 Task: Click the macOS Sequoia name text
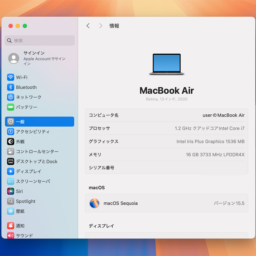click(x=121, y=203)
